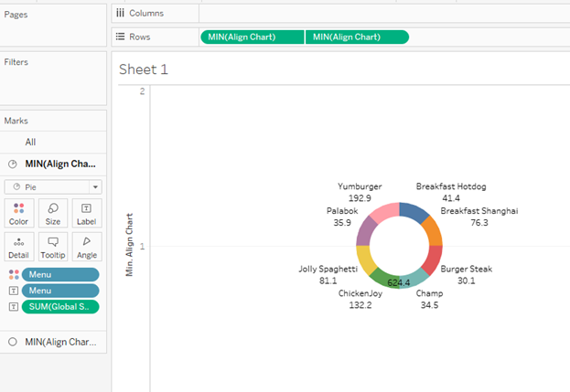Click the mark type dropdown arrow
570x392 pixels.
click(95, 187)
